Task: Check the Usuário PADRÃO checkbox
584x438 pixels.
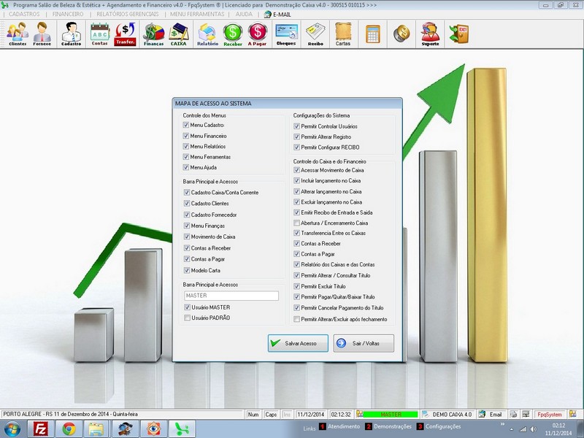Action: [x=187, y=318]
